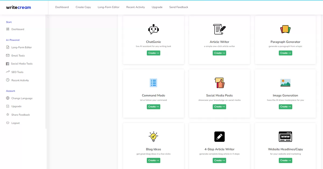The height and width of the screenshot is (169, 323).
Task: Click the 4-Step Article Writer pencil icon
Action: pos(219,136)
